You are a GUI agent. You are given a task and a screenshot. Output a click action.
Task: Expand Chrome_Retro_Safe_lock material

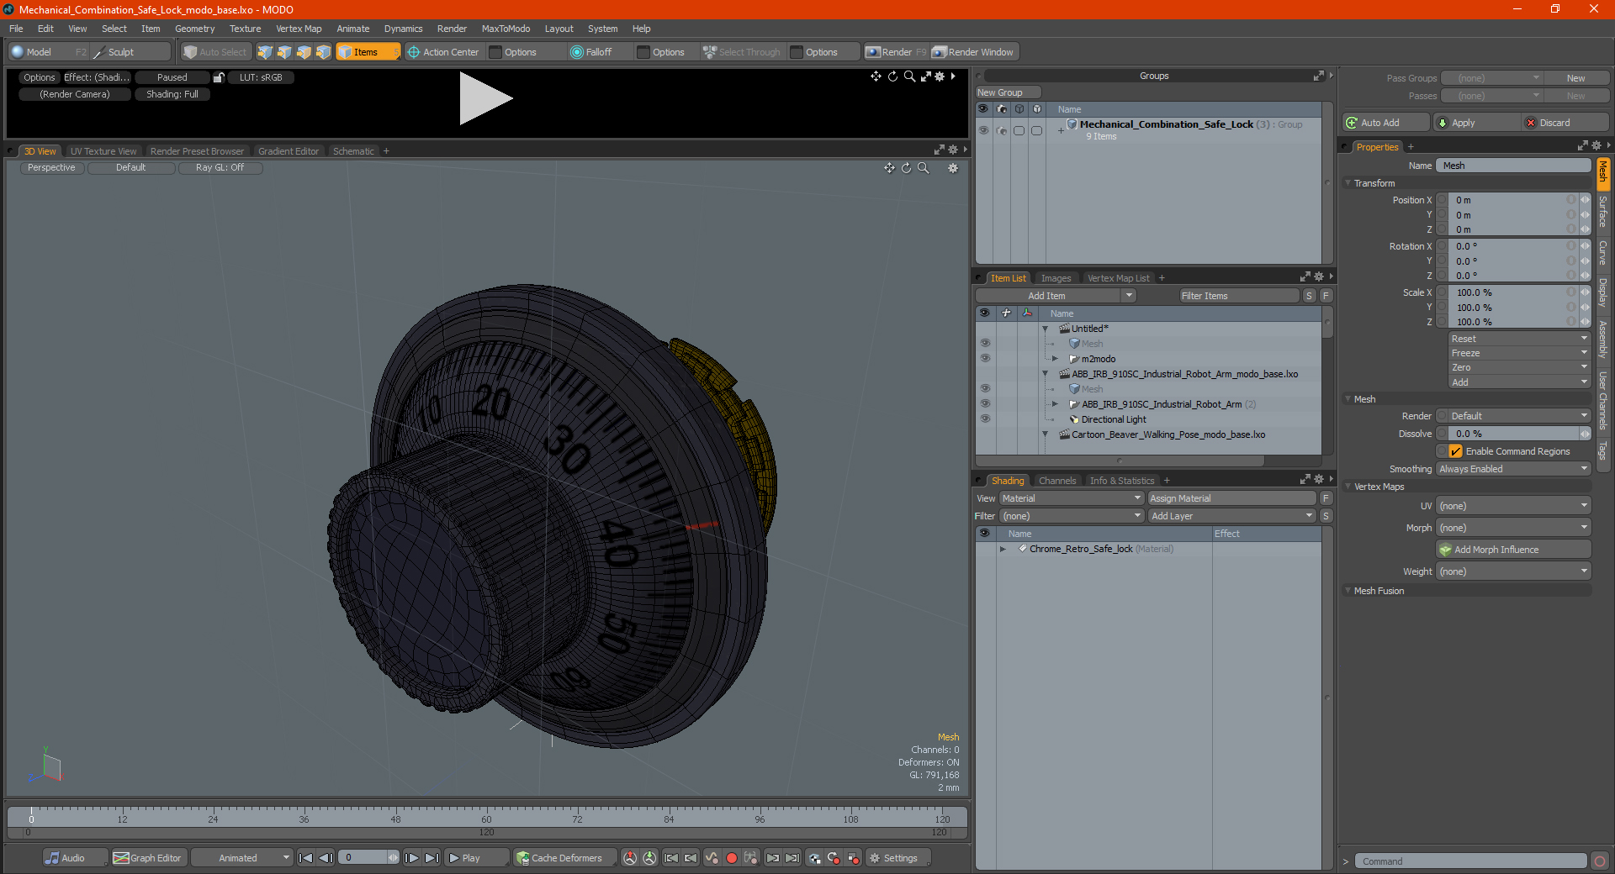pyautogui.click(x=1003, y=549)
